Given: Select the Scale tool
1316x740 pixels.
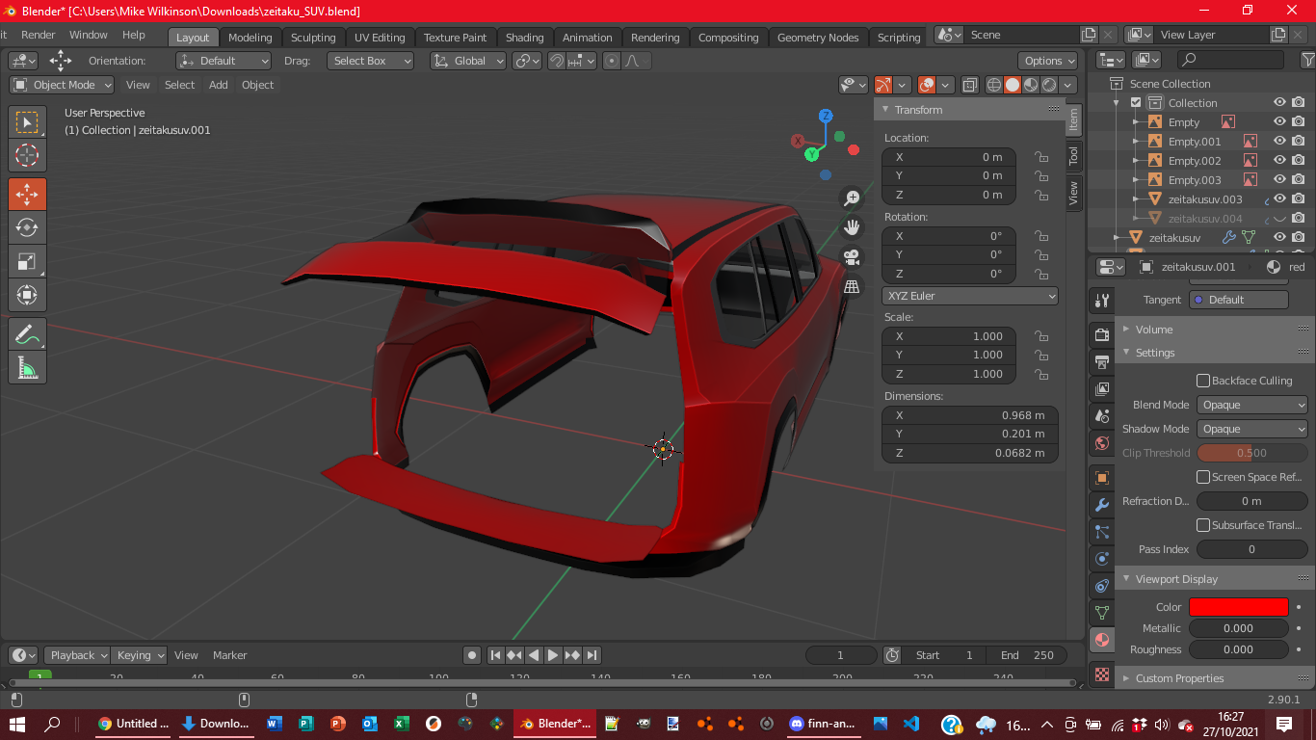Looking at the screenshot, I should 27,261.
